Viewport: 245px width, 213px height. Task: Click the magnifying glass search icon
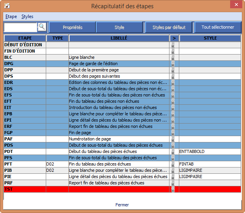[42, 27]
